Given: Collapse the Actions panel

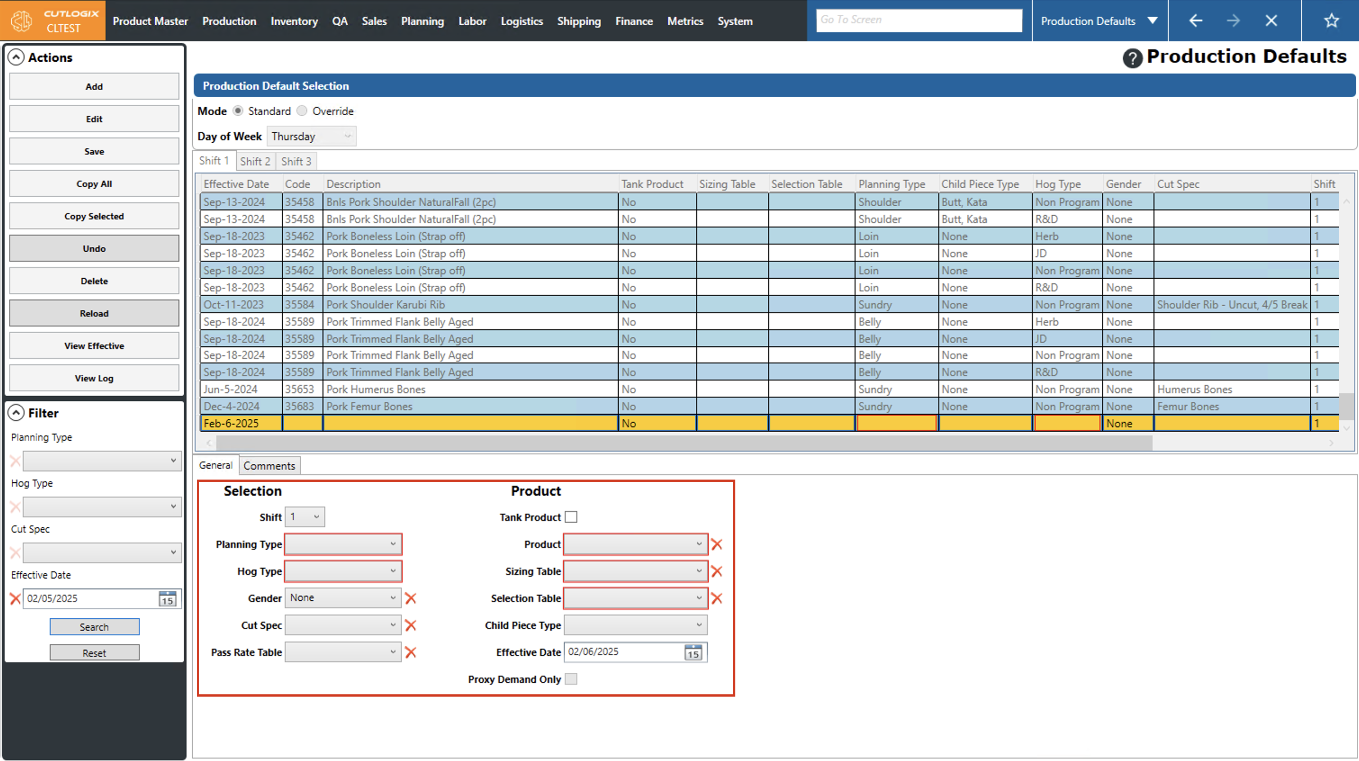Looking at the screenshot, I should click(16, 57).
